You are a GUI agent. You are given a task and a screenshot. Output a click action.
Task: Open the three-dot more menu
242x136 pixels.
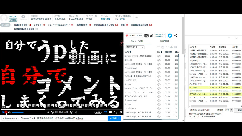click(x=136, y=18)
